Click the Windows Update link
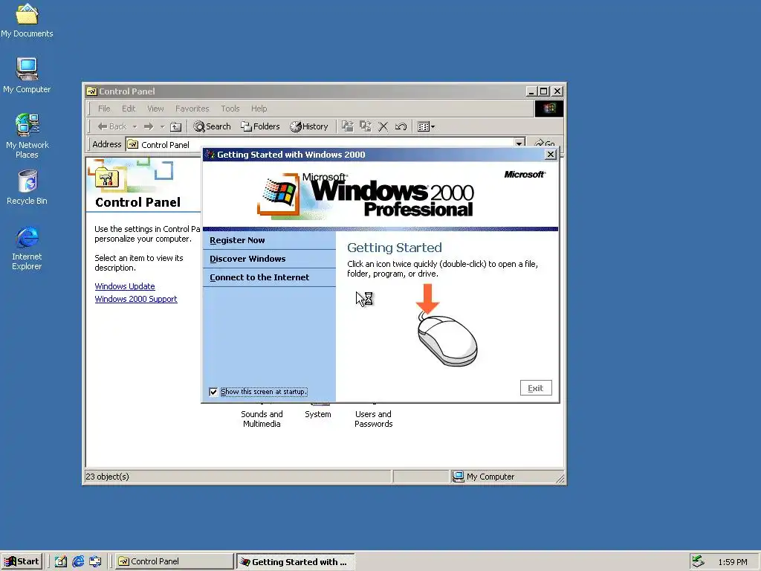The image size is (761, 571). 125,286
